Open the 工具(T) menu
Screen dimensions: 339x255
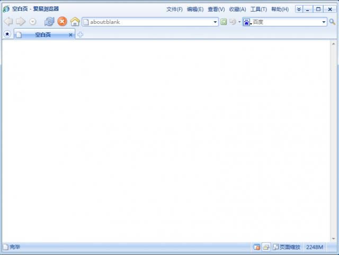258,9
